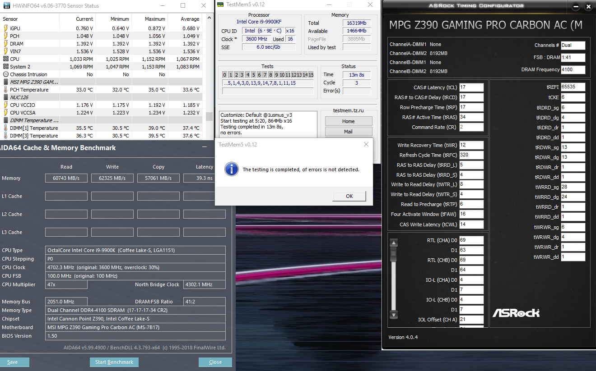Click the HWiNFO64 sensor list scroll-up arrow
Viewport: 596px width, 371px height.
point(209,18)
